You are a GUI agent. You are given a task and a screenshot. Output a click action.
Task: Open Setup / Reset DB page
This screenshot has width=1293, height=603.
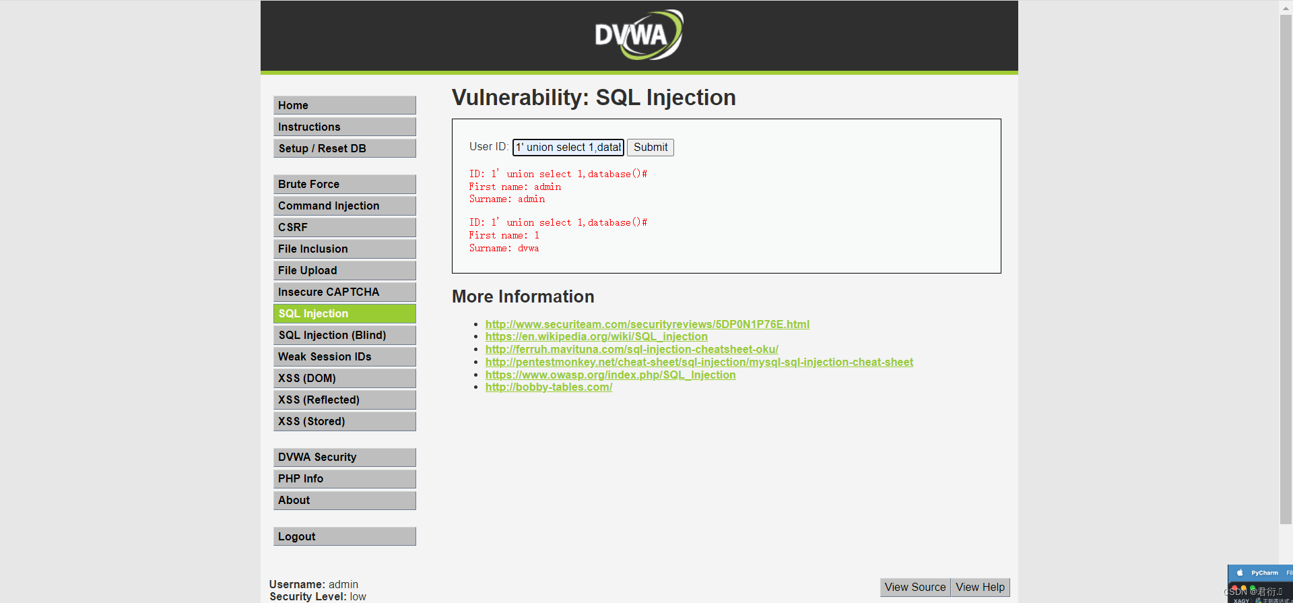click(345, 148)
